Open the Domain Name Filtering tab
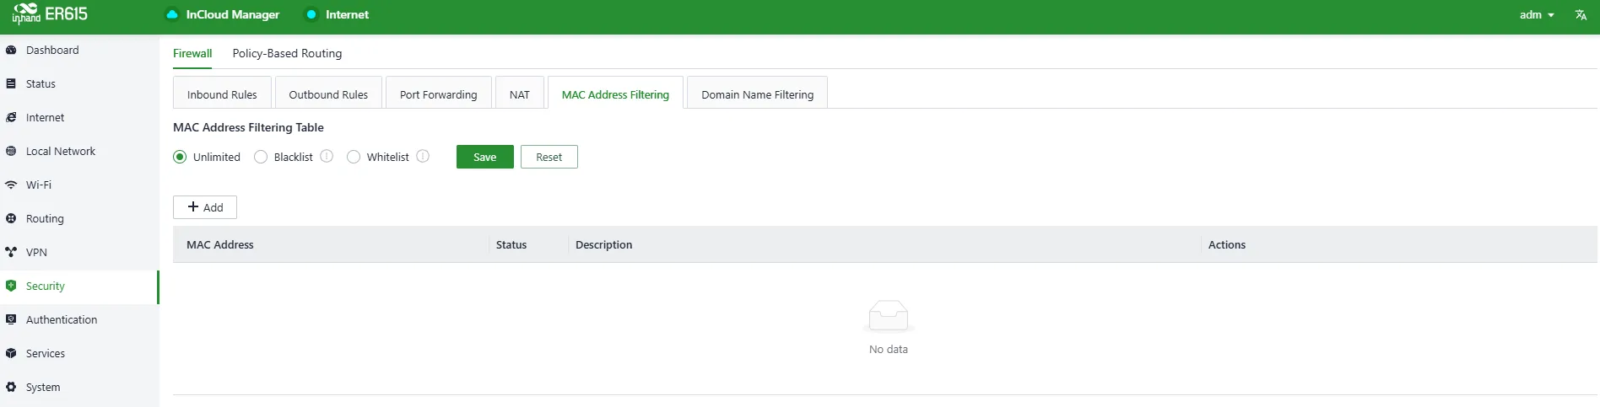This screenshot has height=407, width=1600. tap(757, 93)
